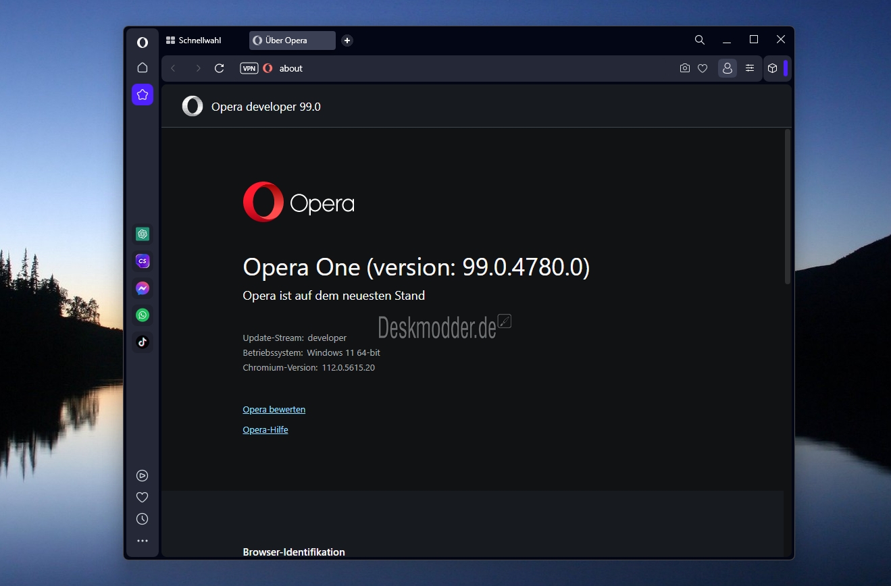Click the Opera One version 99.0.4780.0 heading
The width and height of the screenshot is (891, 586).
point(416,267)
